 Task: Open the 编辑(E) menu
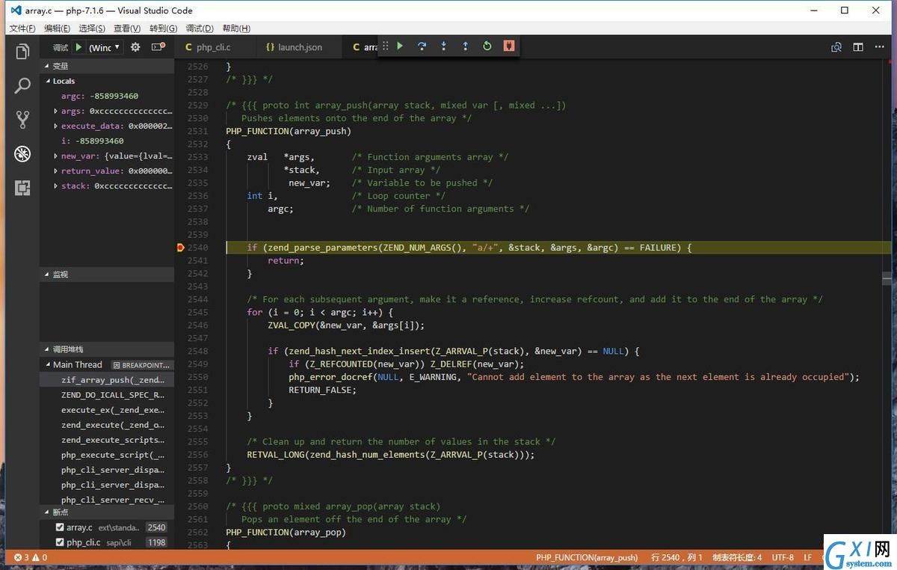click(57, 28)
